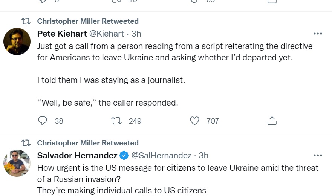Share Pete Kiehart's tweet

(272, 121)
